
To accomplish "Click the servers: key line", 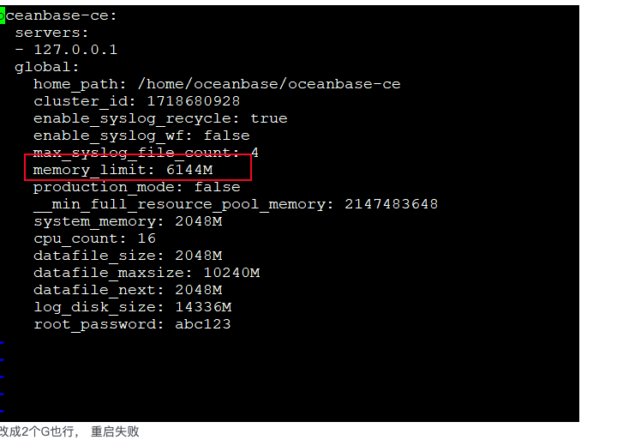I will coord(51,33).
